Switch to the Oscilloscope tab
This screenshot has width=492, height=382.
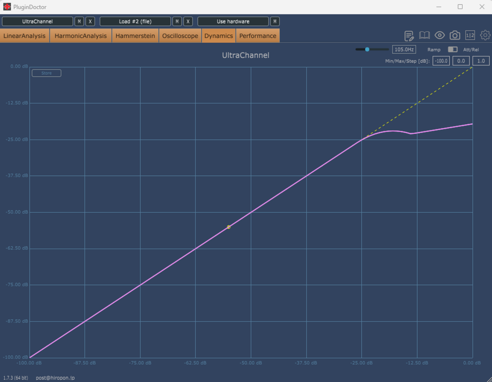click(180, 36)
